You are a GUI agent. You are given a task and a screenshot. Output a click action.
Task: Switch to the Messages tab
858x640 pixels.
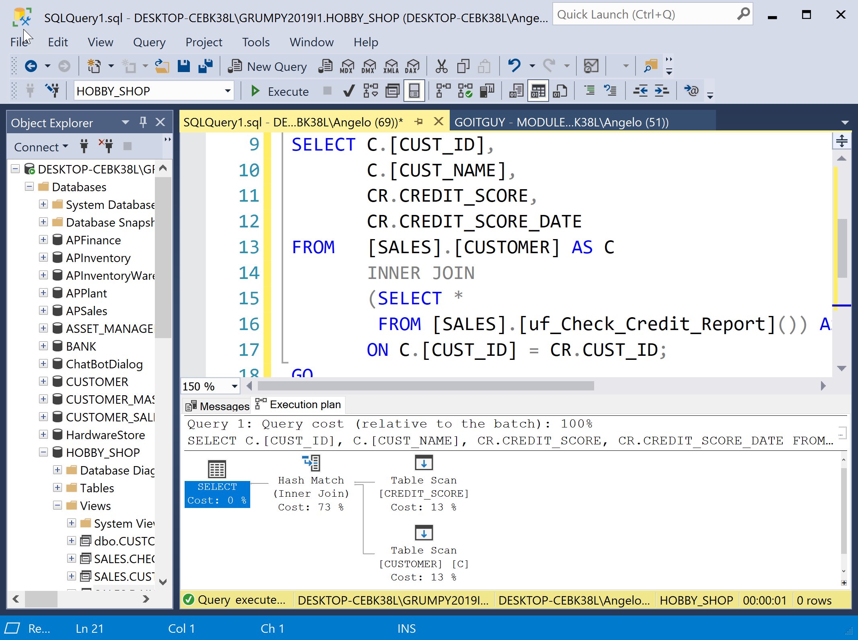(x=218, y=406)
